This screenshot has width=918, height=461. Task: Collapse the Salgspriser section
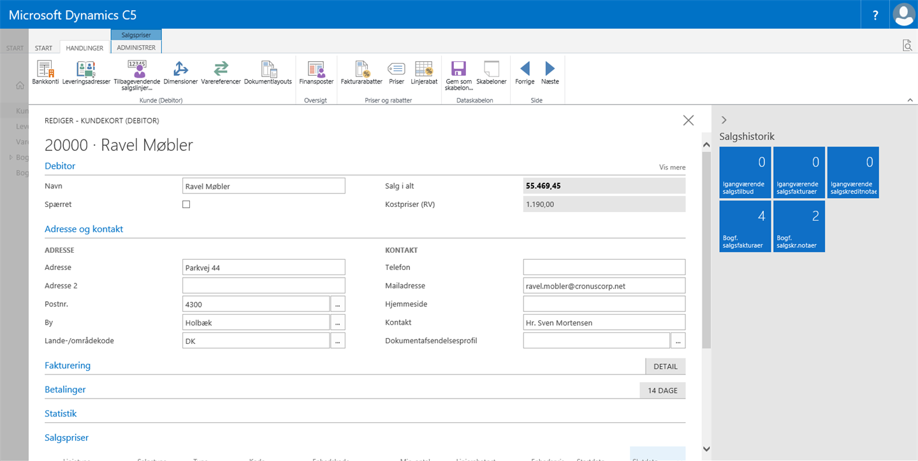(66, 438)
